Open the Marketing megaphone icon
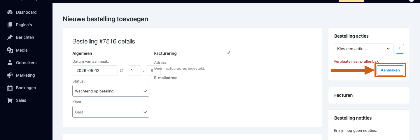420x140 pixels. coord(10,75)
